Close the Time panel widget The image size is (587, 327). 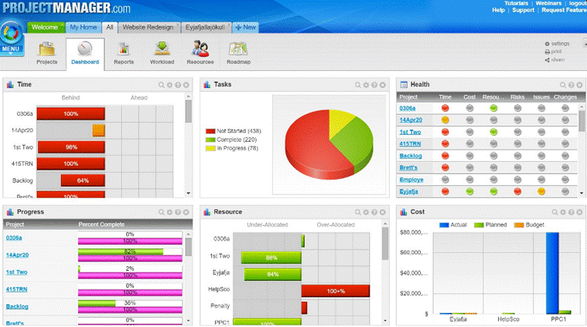pos(186,85)
